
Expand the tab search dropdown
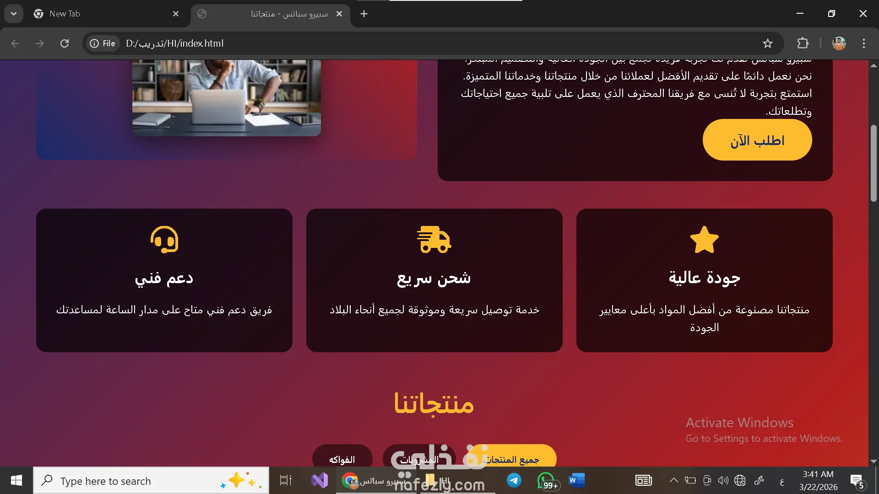tap(14, 14)
